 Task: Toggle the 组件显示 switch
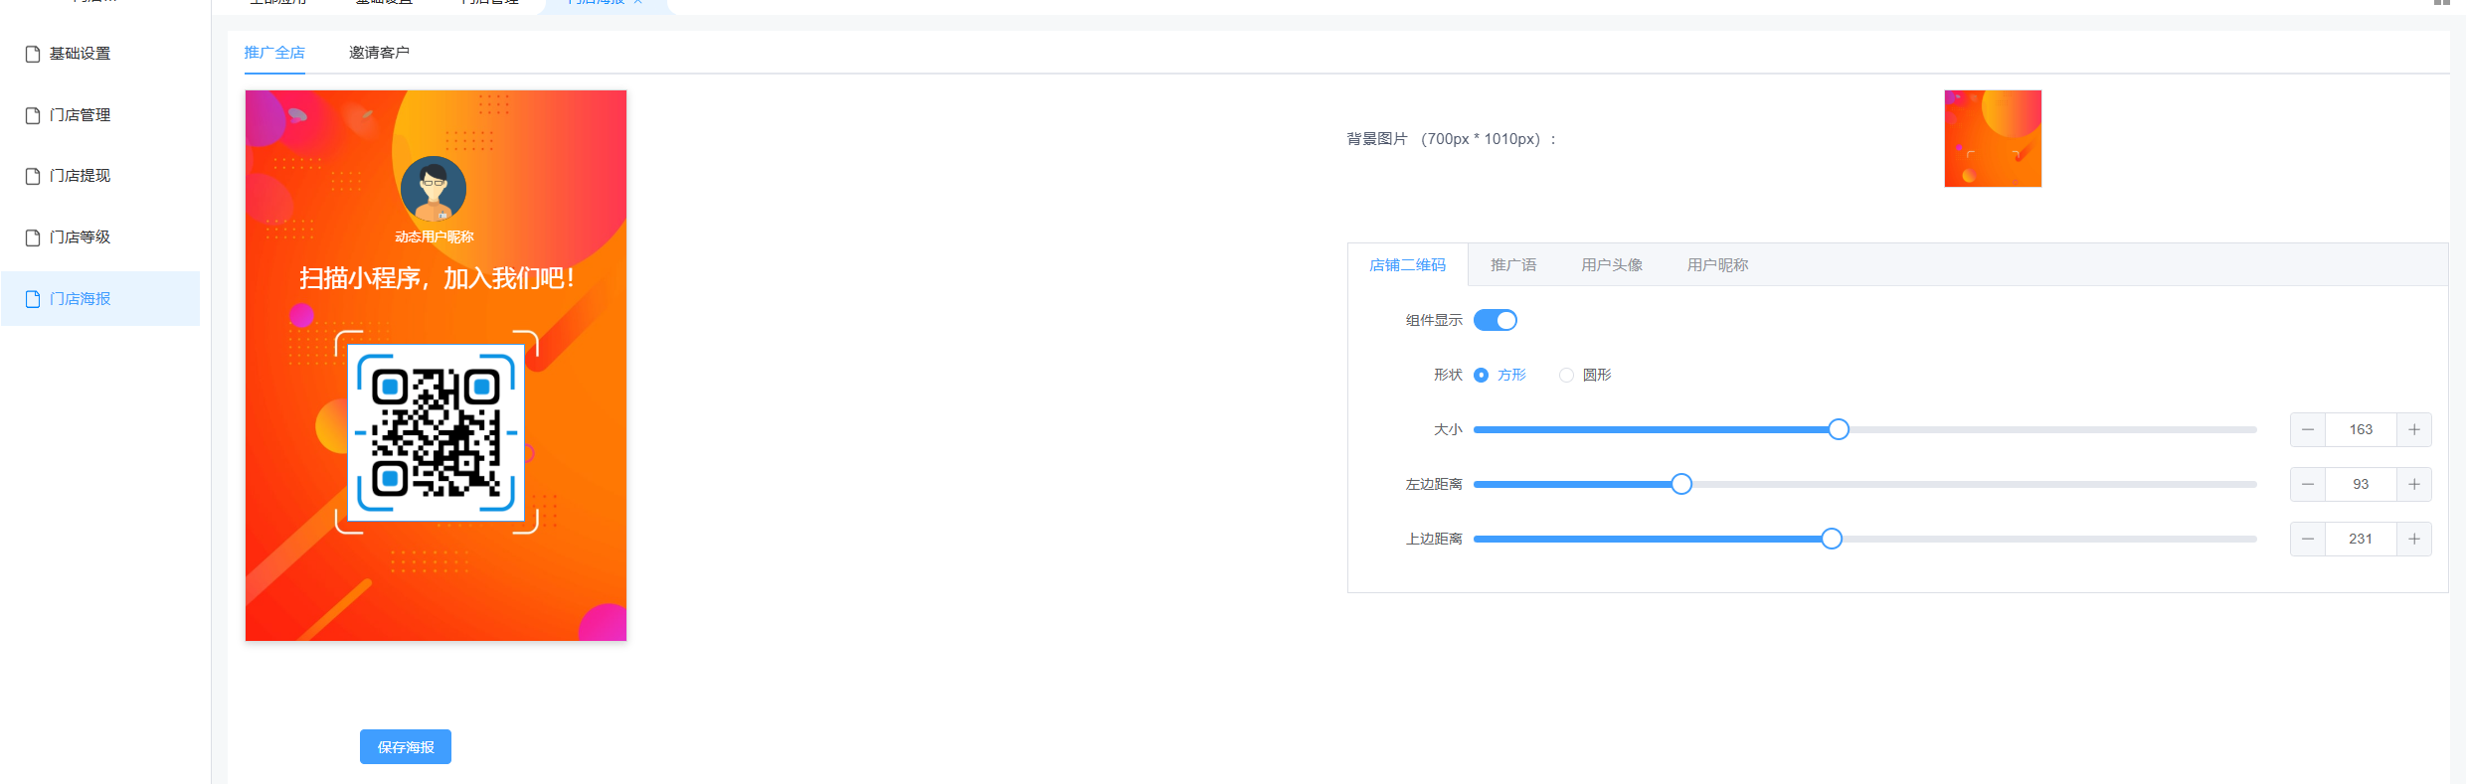pyautogui.click(x=1496, y=320)
